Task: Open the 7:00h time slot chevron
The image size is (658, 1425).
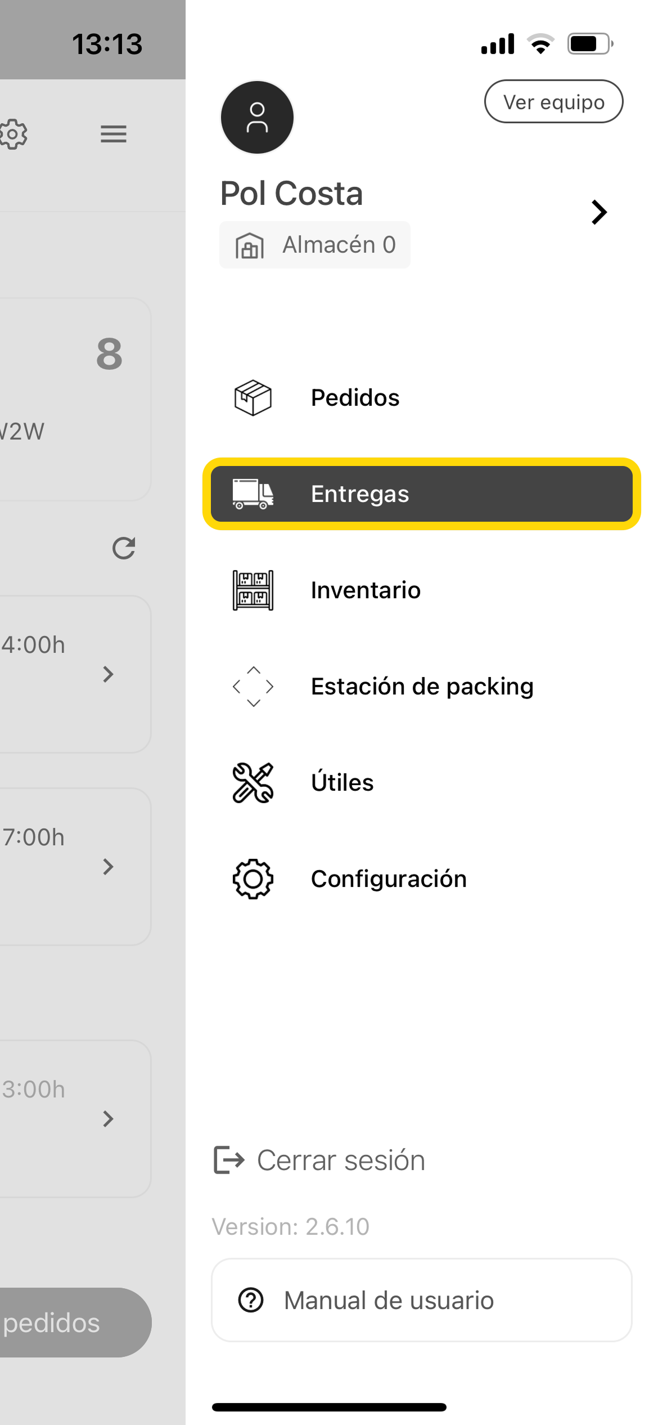Action: tap(109, 867)
